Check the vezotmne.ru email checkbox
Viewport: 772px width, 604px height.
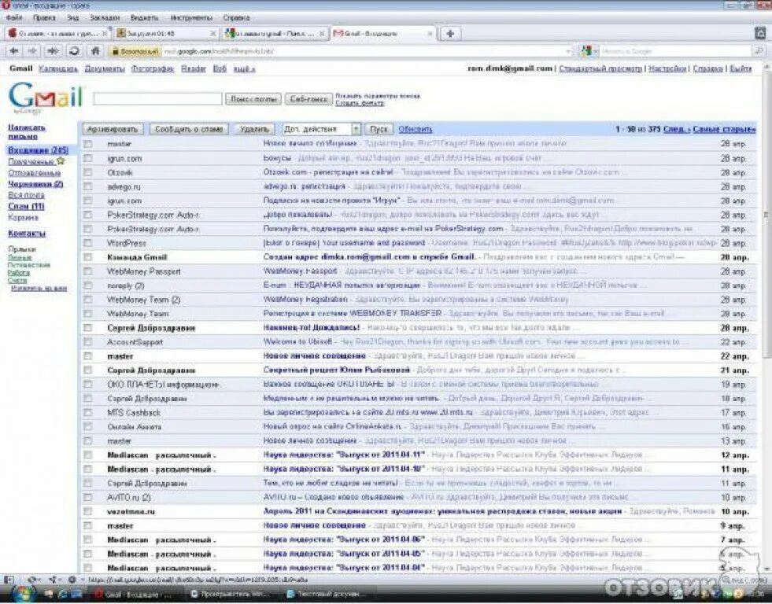click(x=88, y=511)
